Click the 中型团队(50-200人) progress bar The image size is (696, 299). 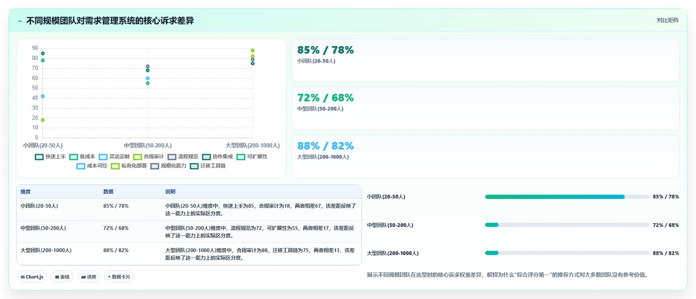567,225
